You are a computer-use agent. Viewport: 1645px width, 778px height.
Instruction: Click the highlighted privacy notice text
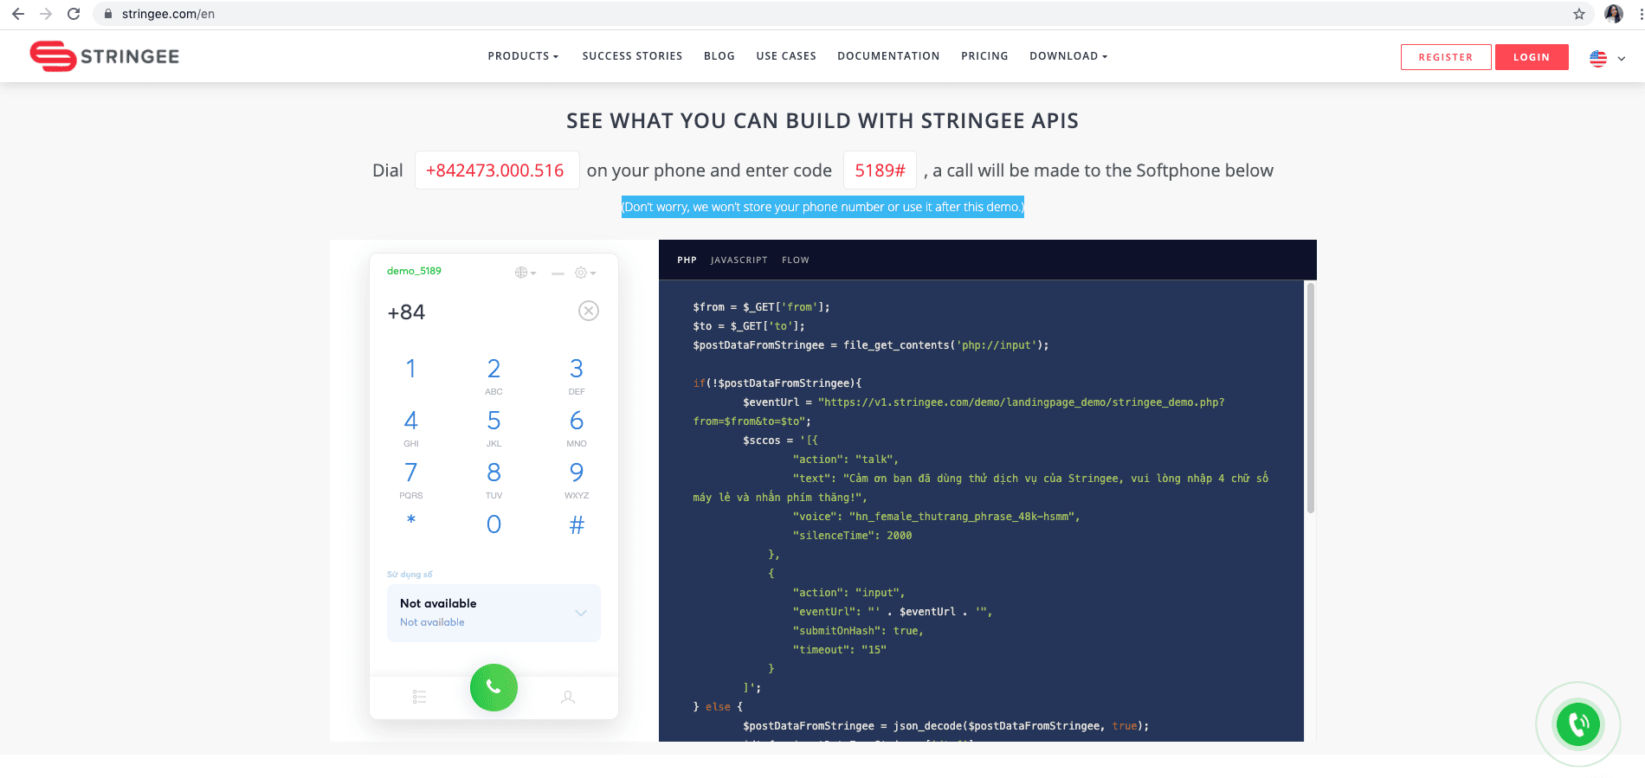[822, 207]
